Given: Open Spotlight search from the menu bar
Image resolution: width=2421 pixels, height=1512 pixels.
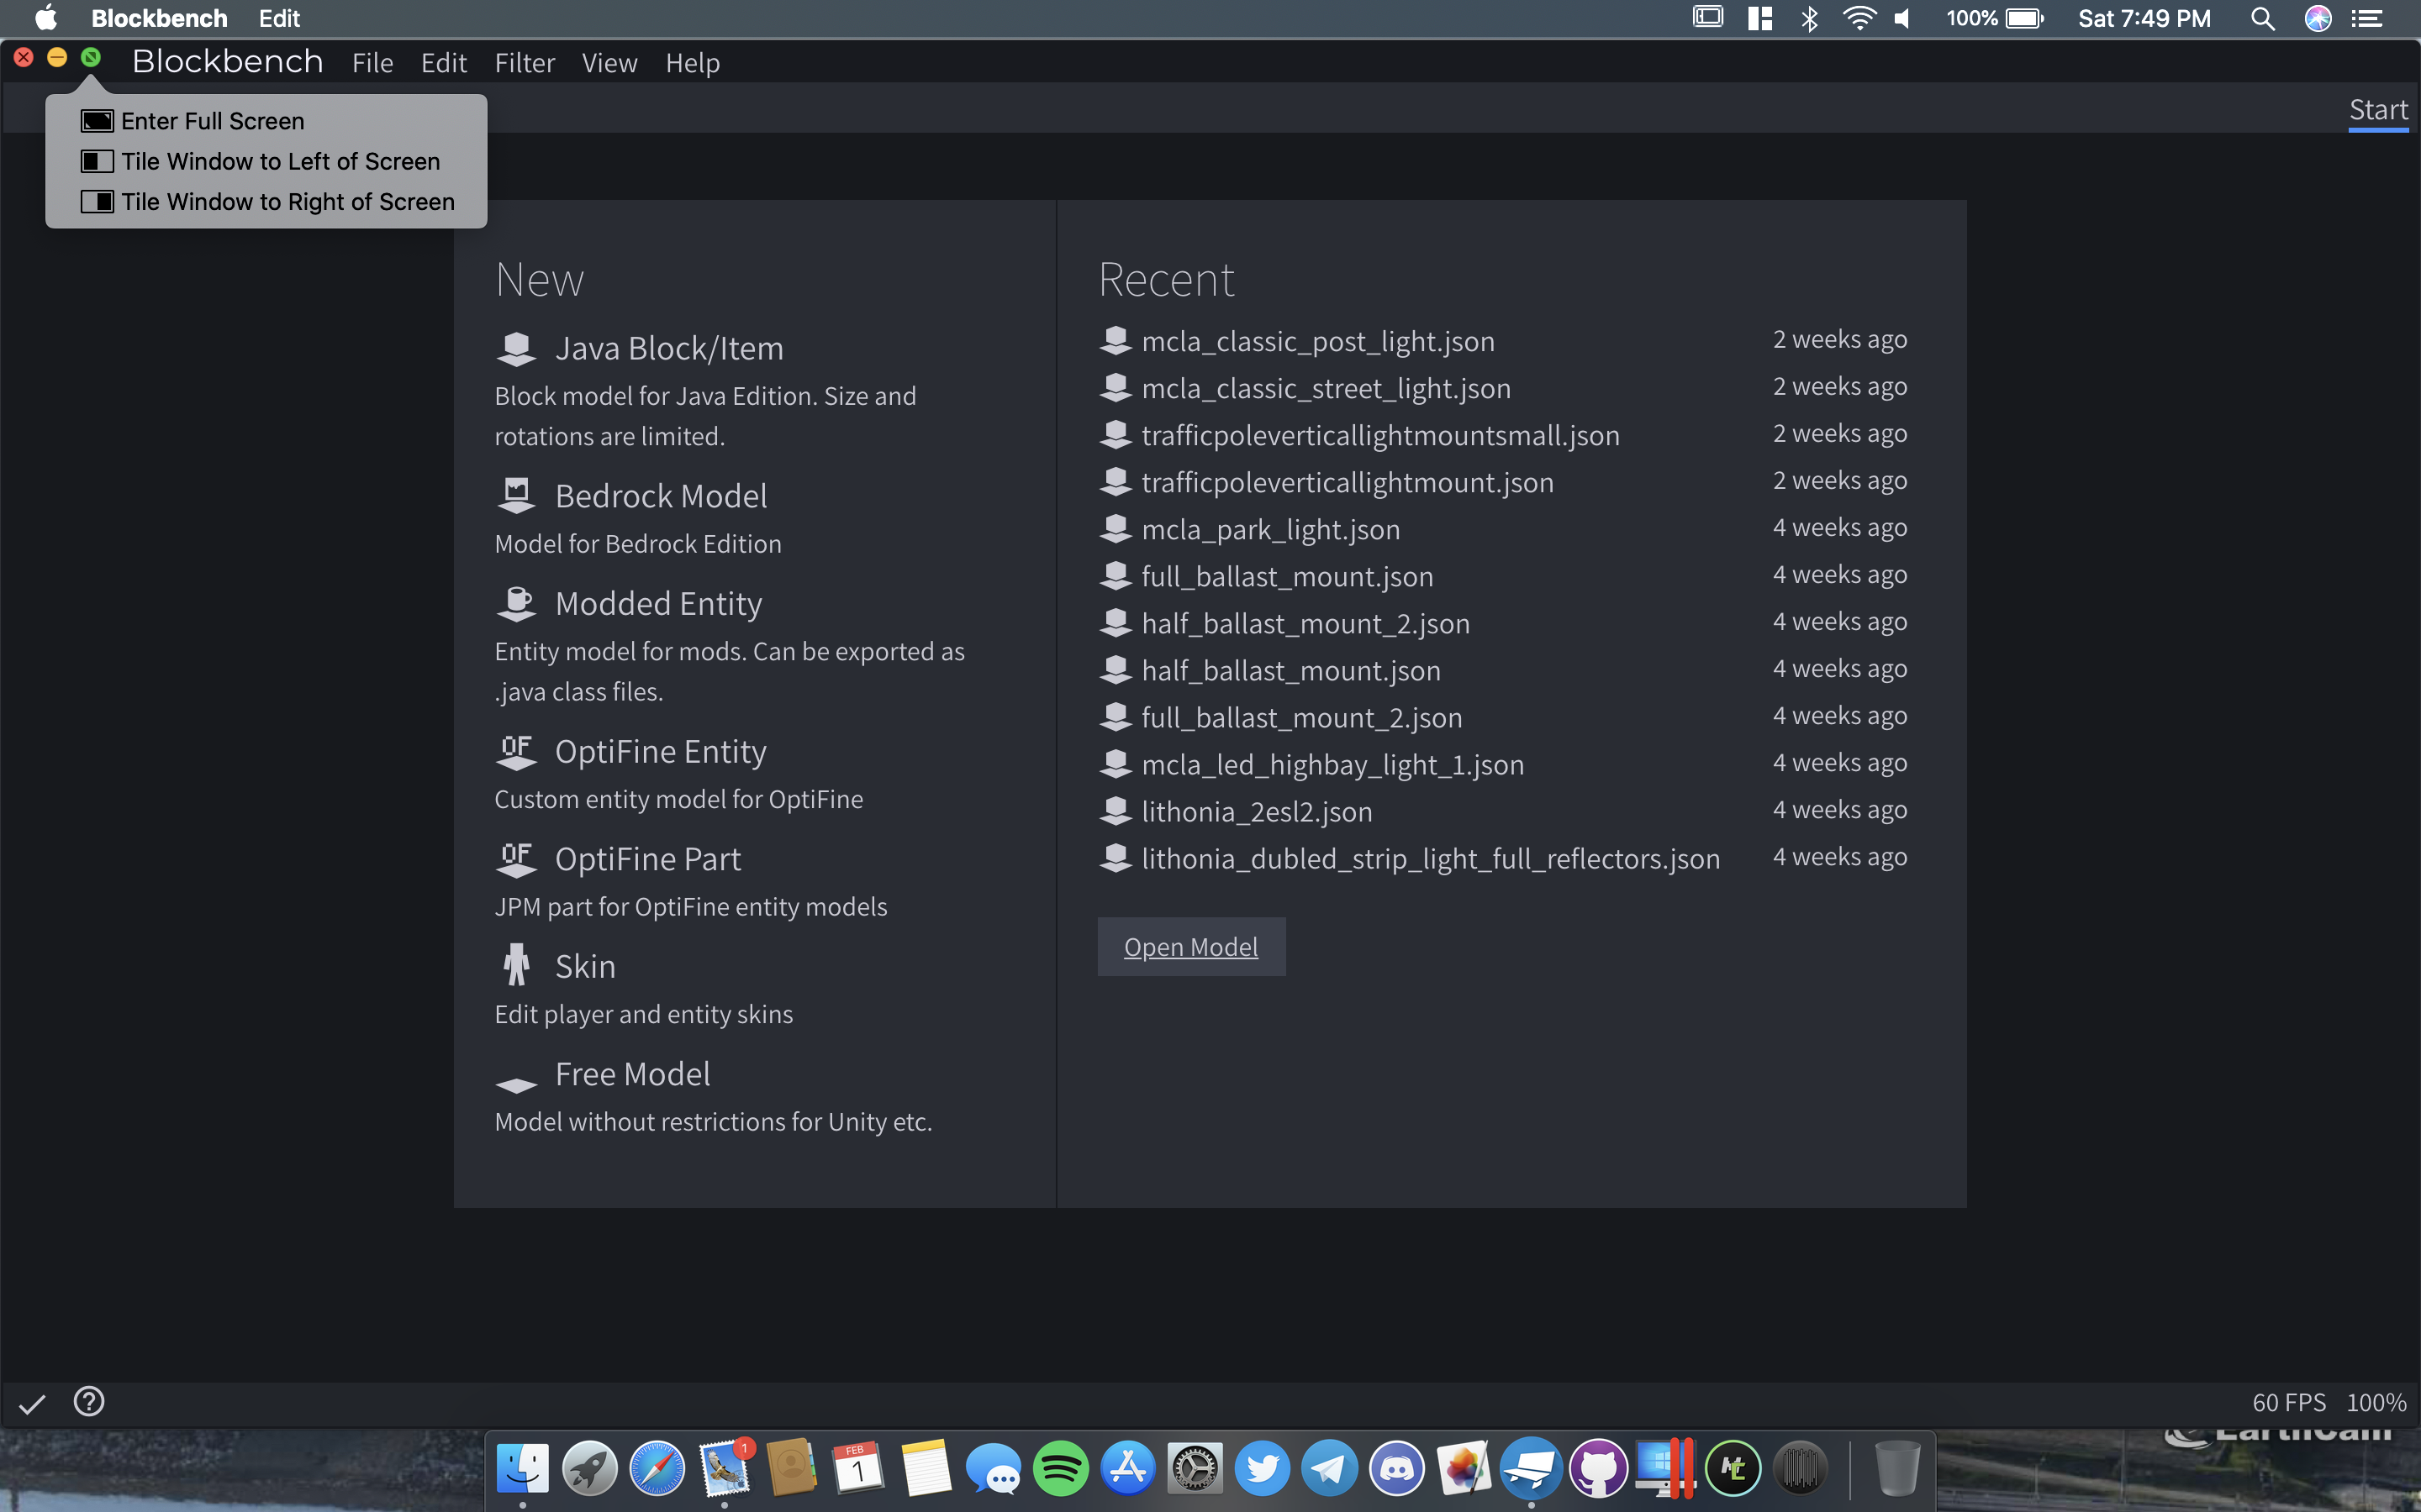Looking at the screenshot, I should tap(2263, 18).
